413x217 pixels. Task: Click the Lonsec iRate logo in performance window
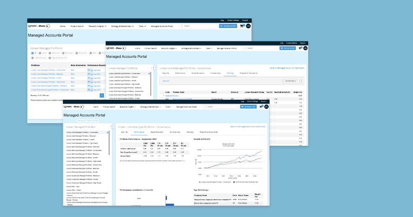74,107
